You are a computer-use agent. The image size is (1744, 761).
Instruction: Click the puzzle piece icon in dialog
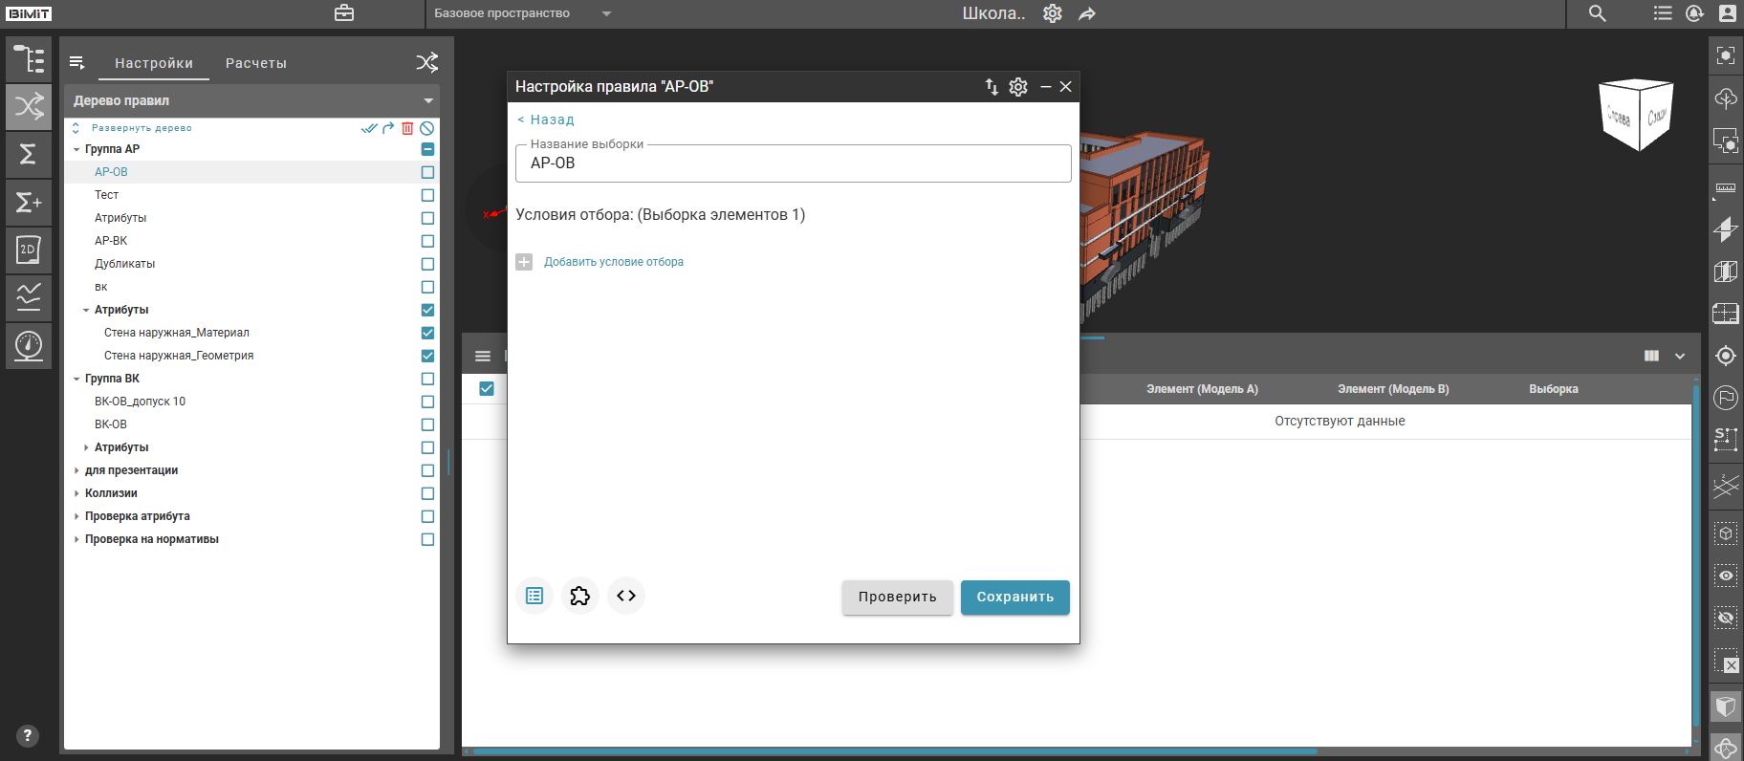[x=579, y=596]
